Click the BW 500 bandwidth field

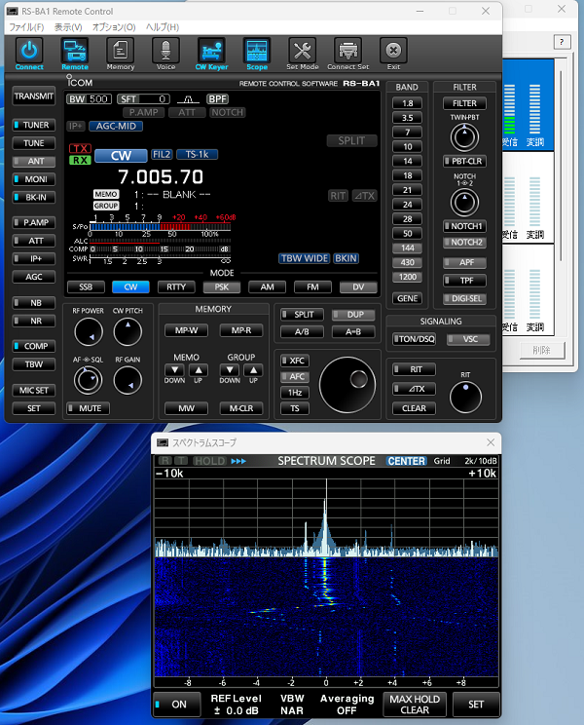[89, 99]
